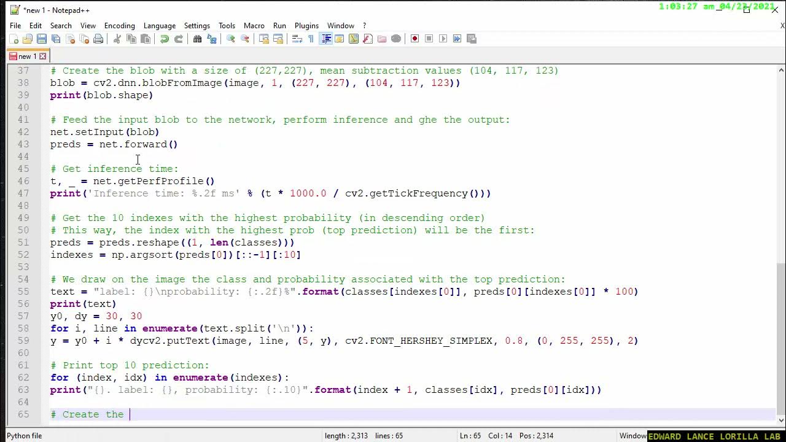Open Find with the binoculars icon
Screen dimensions: 786x442
pos(198,39)
